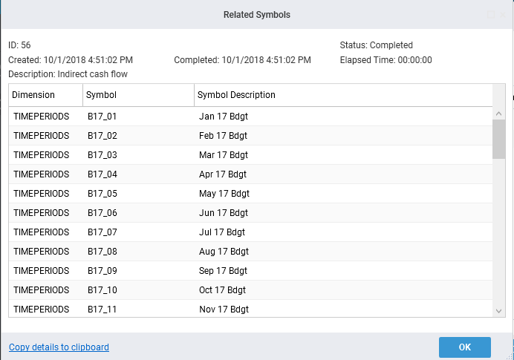Select the B17_05 row

coord(102,194)
